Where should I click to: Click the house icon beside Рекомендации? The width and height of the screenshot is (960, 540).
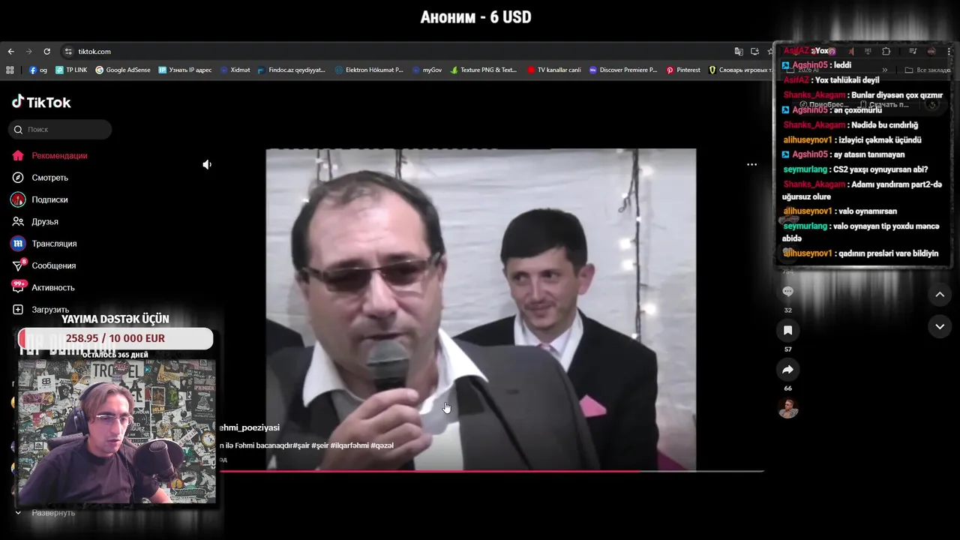click(x=18, y=156)
